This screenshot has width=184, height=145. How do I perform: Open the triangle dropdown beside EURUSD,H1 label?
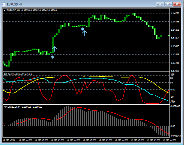coord(4,10)
